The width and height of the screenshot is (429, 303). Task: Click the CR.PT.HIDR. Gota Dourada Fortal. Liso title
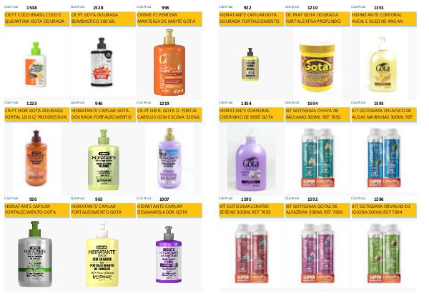click(37, 114)
